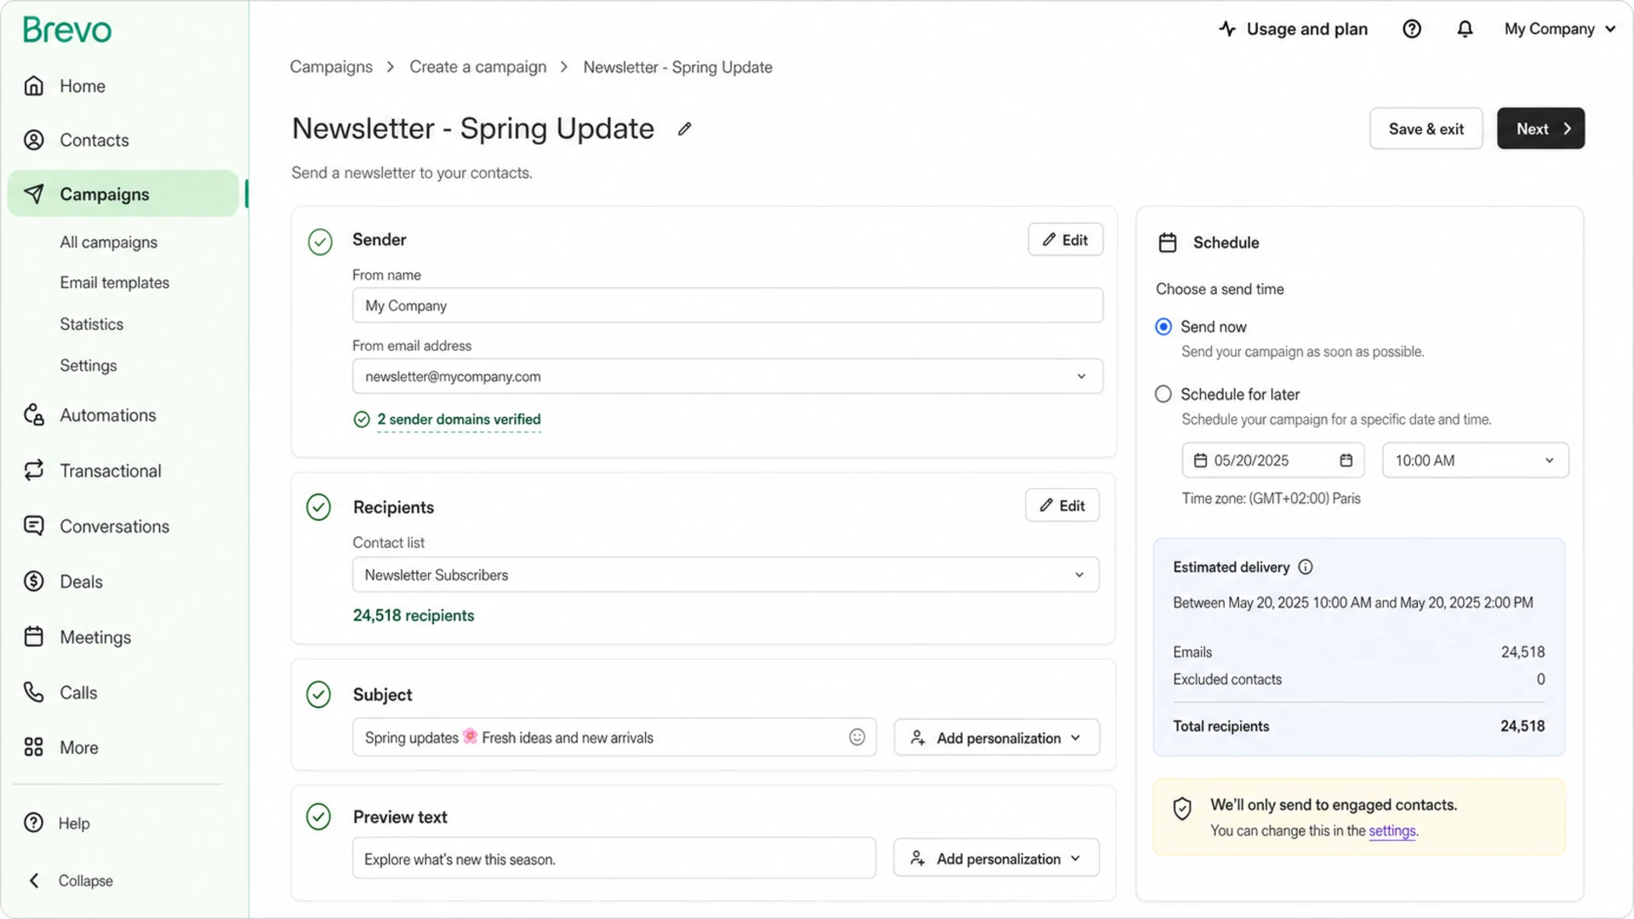The width and height of the screenshot is (1634, 919).
Task: Click the emoji smiley in Subject field
Action: [x=857, y=738]
